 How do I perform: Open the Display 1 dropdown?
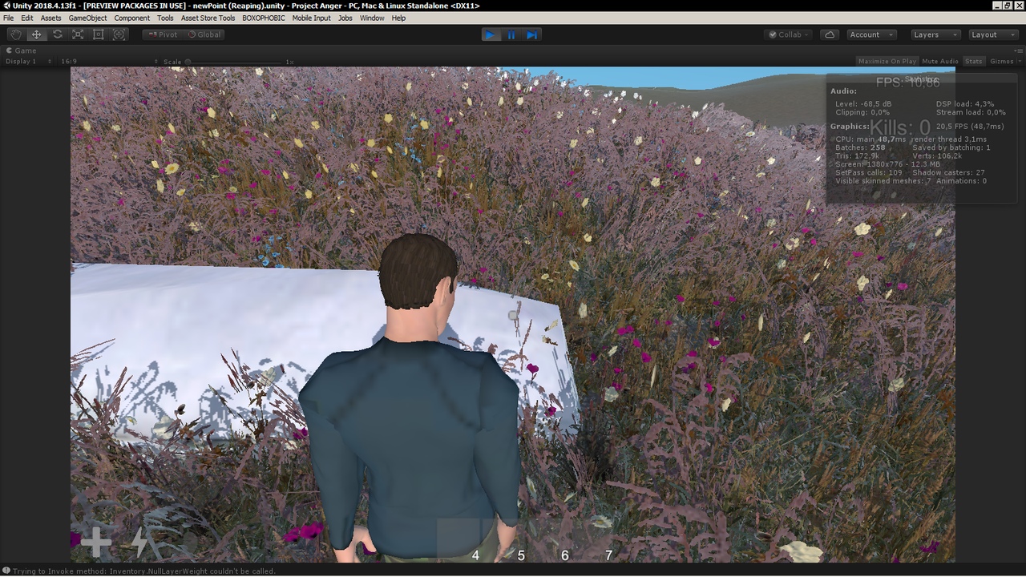coord(28,62)
